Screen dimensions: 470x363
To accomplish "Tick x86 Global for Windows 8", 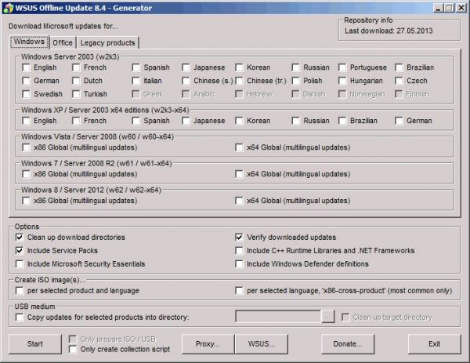I will point(26,201).
